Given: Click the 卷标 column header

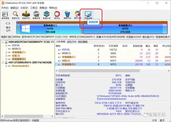Looking at the screenshot, I should point(58,46).
